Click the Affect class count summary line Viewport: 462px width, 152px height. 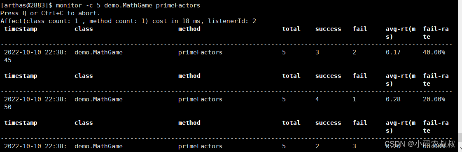[128, 21]
